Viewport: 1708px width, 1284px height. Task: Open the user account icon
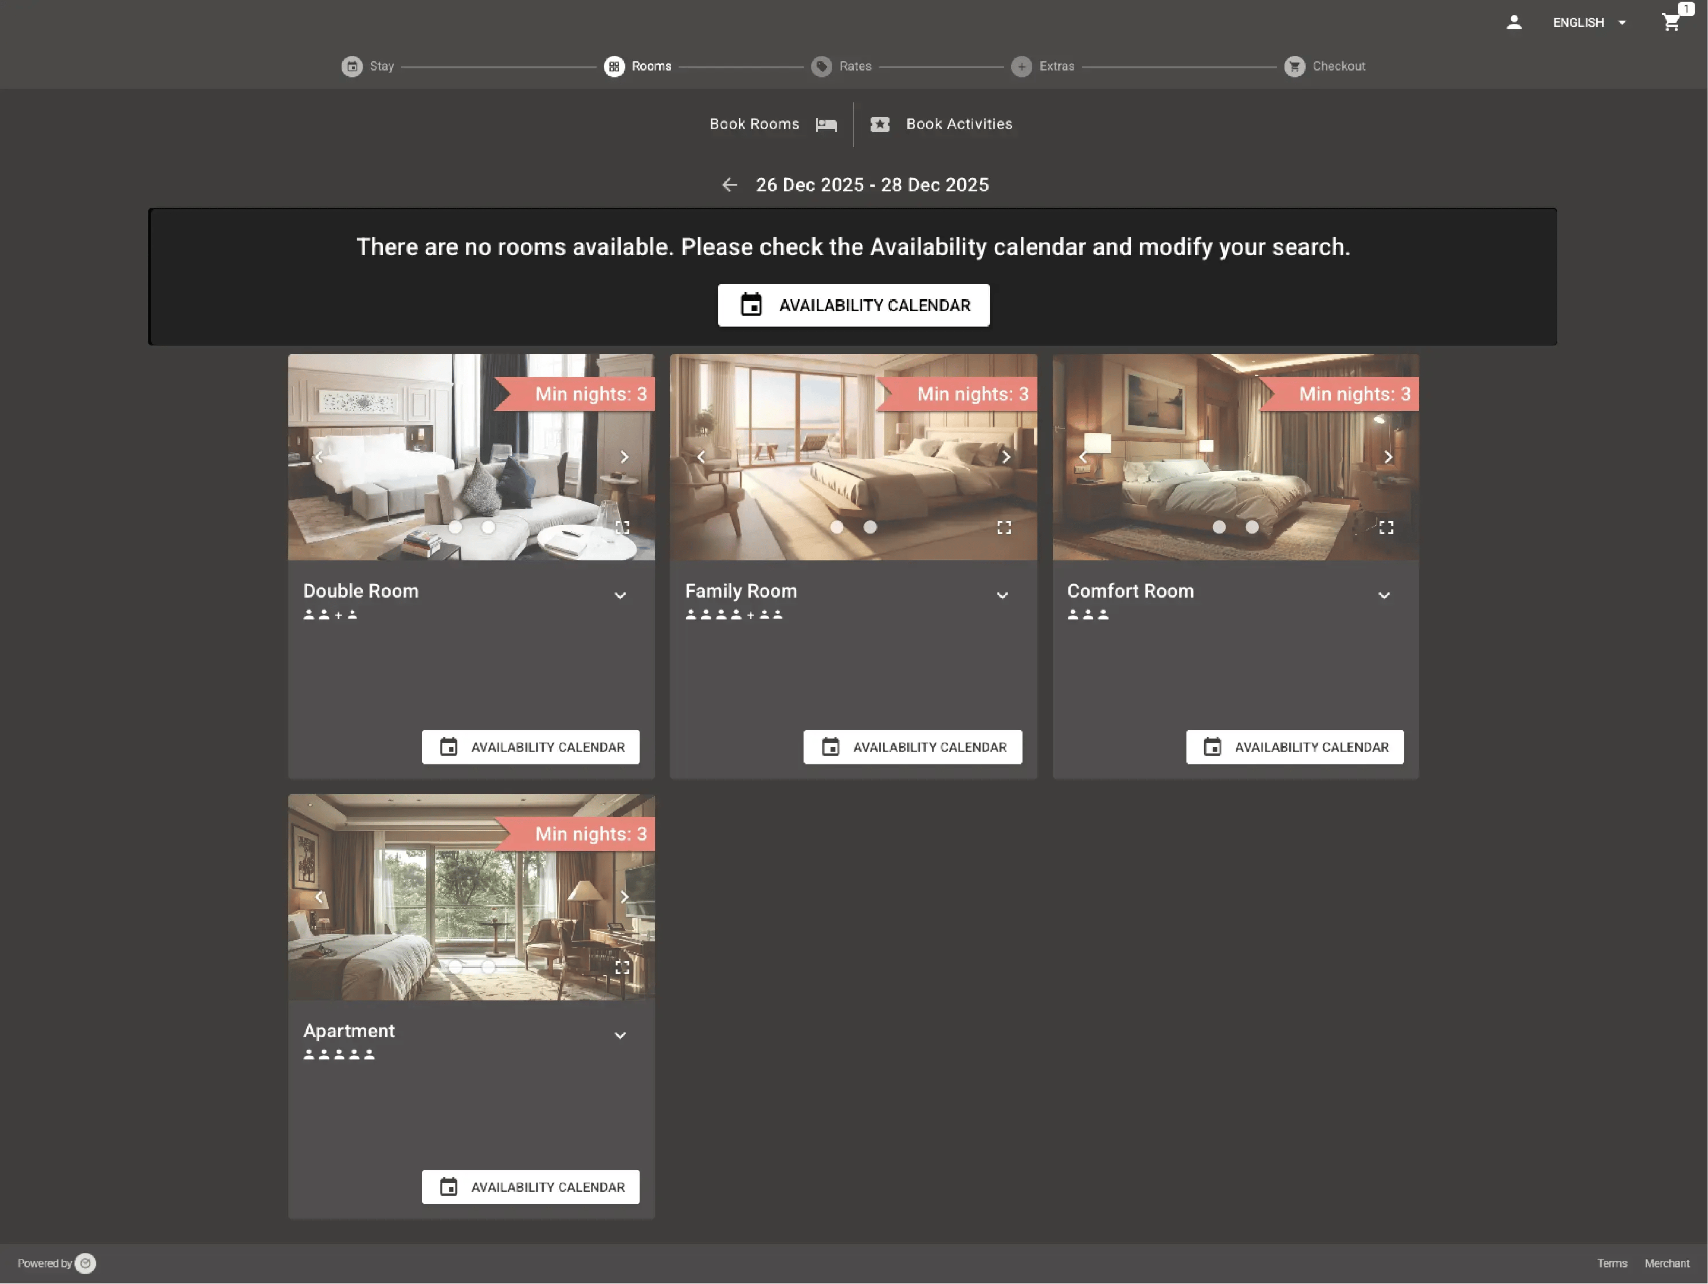click(x=1514, y=22)
